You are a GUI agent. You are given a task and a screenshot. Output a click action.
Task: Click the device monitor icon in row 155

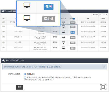[x=64, y=22]
